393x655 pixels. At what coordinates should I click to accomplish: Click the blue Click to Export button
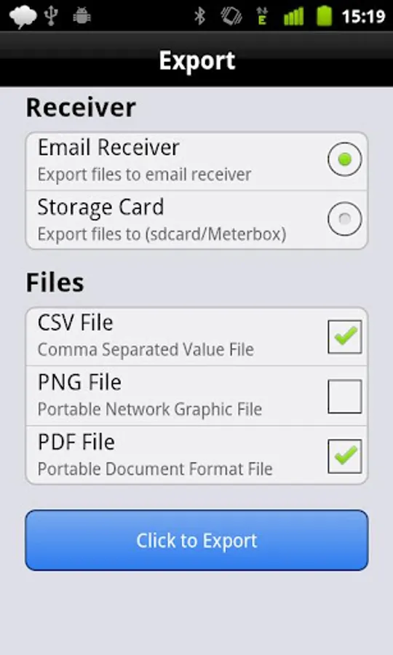196,540
